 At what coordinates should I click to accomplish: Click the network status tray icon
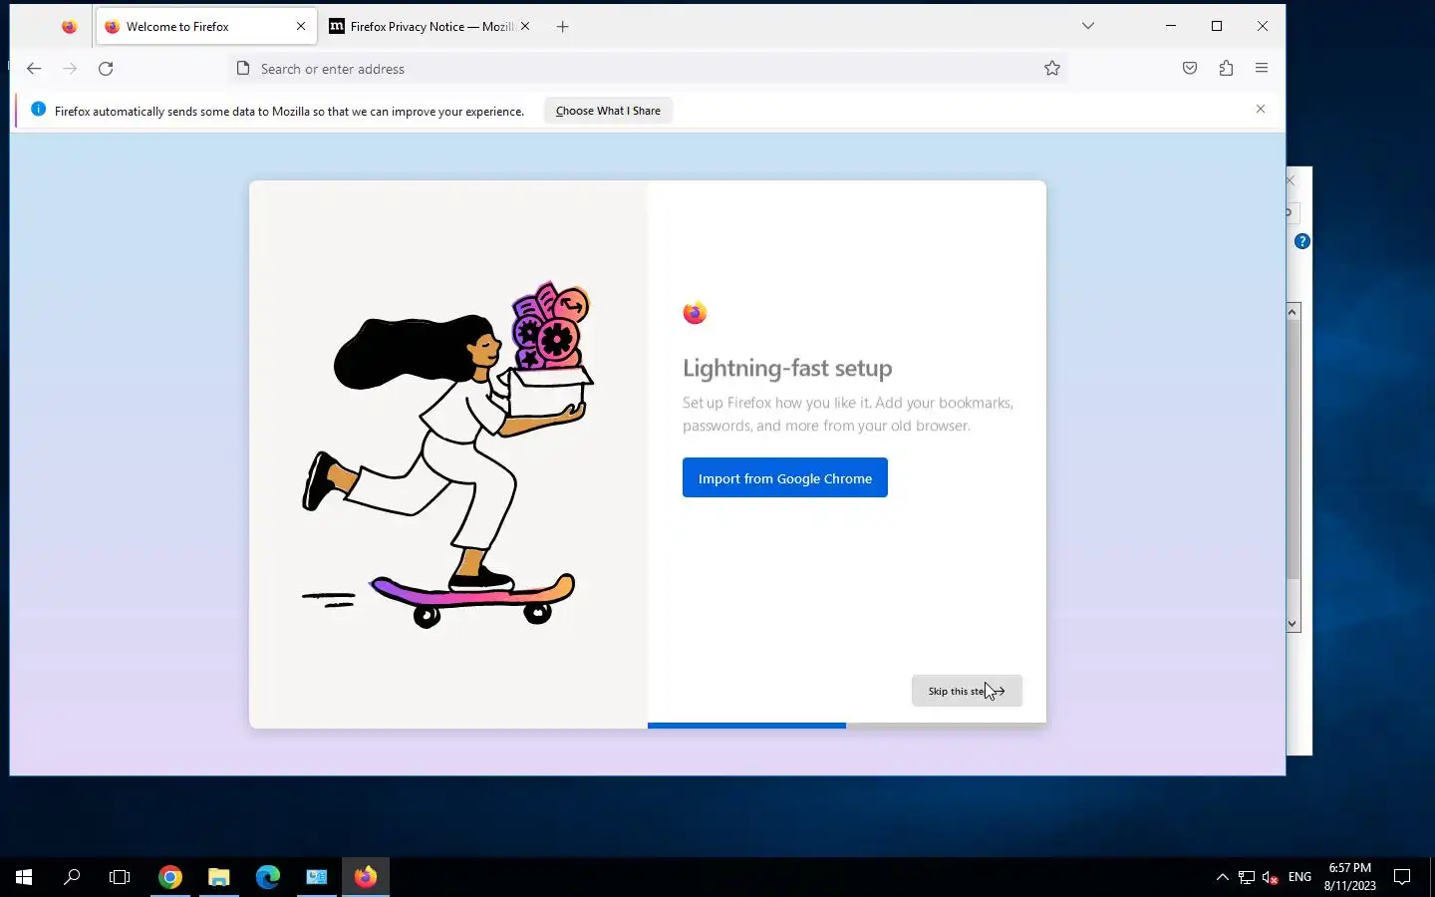point(1247,877)
